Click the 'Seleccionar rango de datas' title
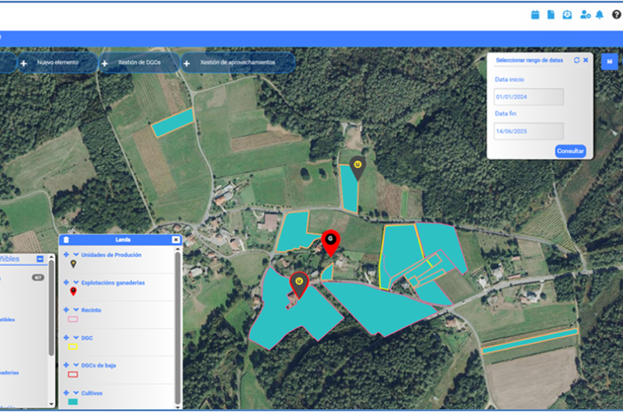 [x=530, y=61]
